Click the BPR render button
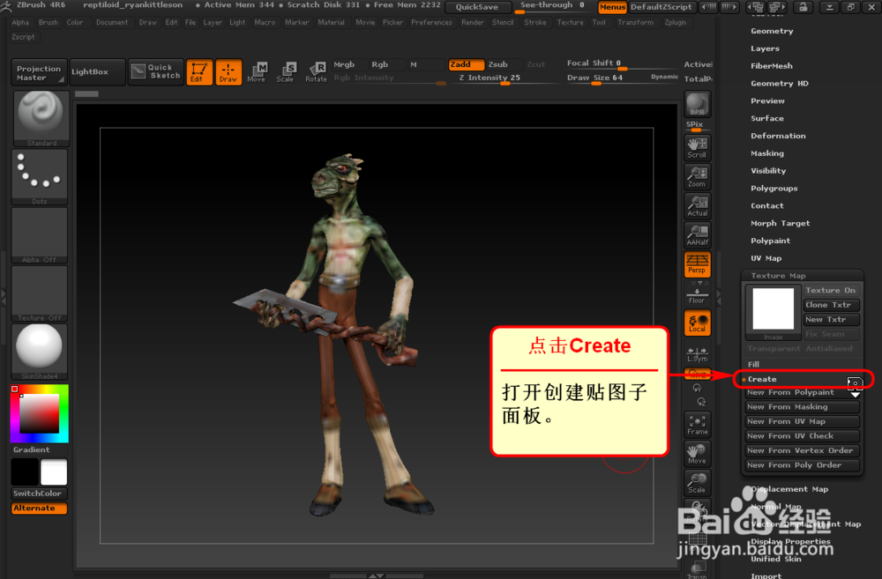Viewport: 882px width, 579px height. pos(698,104)
